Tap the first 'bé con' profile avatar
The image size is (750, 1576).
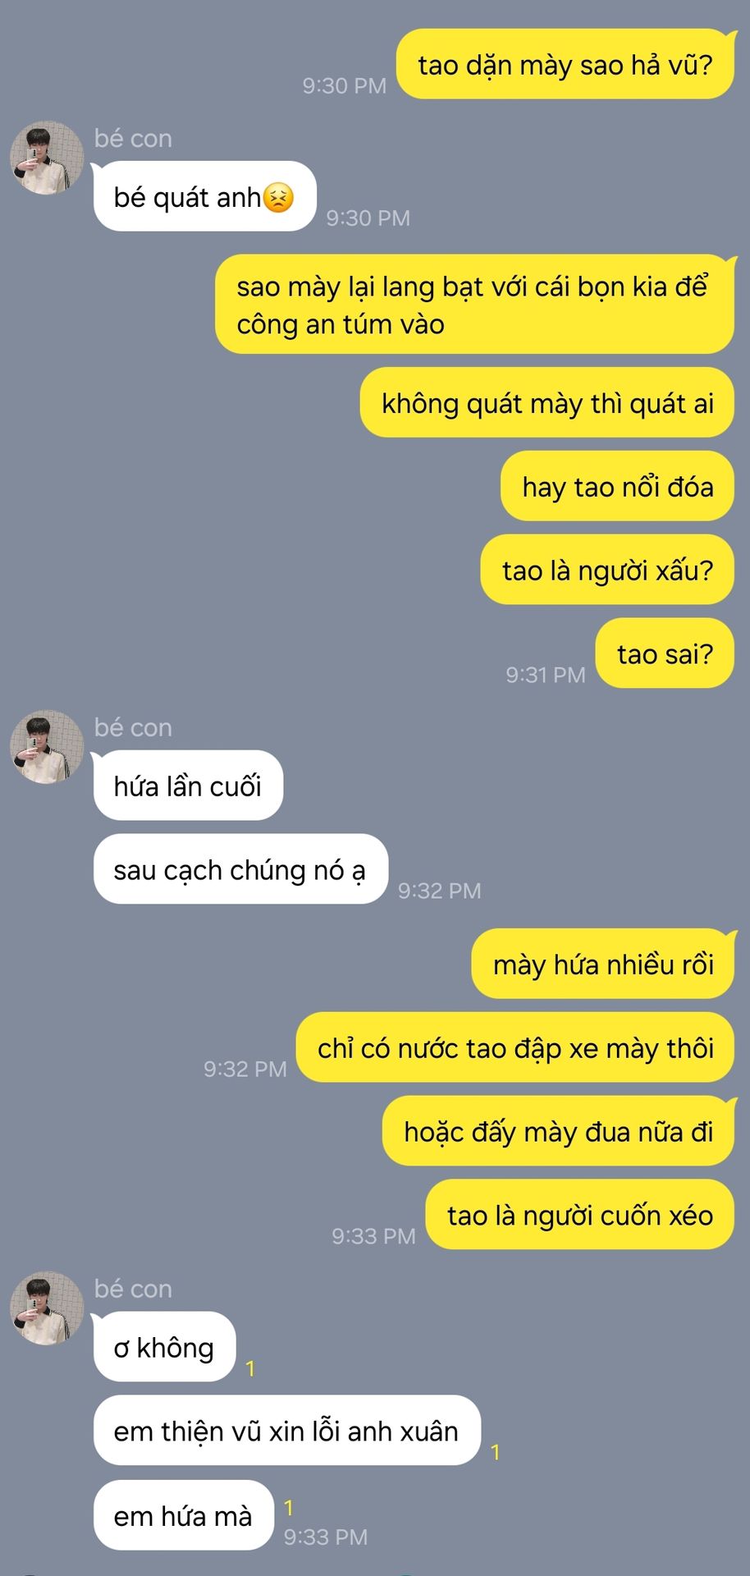pos(47,158)
